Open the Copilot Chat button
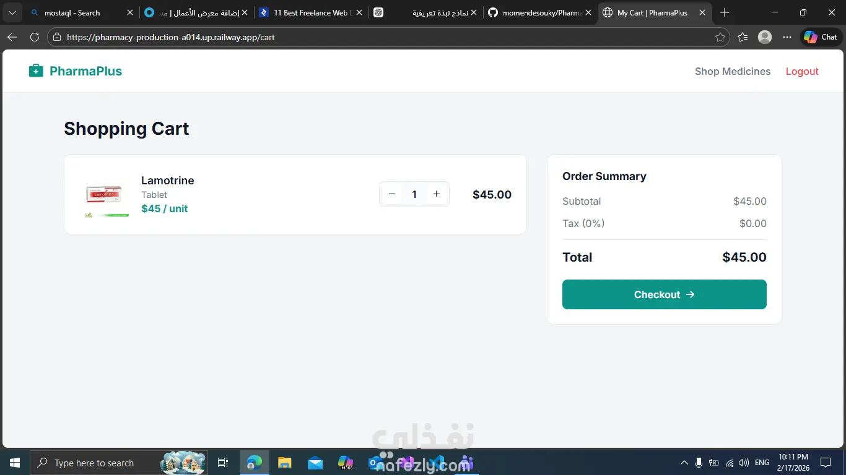 tap(821, 37)
